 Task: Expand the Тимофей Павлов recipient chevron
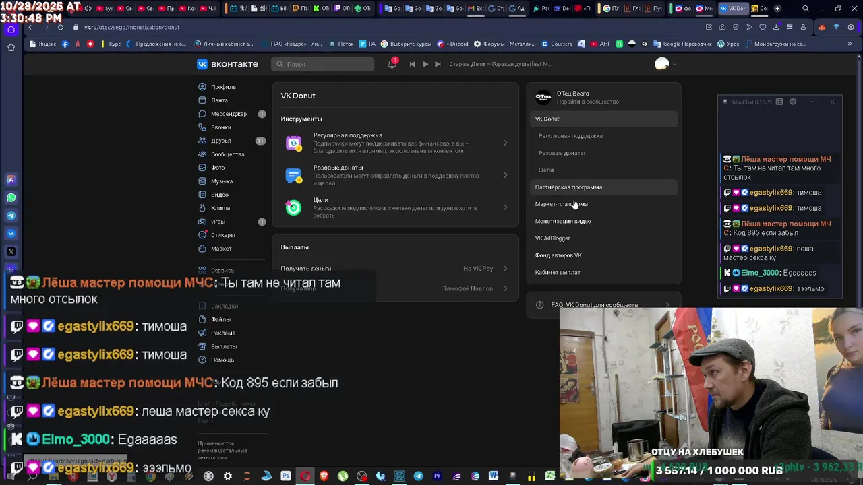pyautogui.click(x=506, y=288)
